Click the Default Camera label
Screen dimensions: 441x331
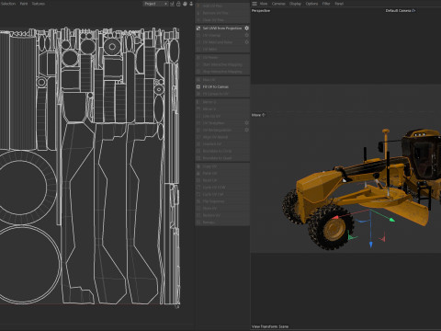coord(398,11)
